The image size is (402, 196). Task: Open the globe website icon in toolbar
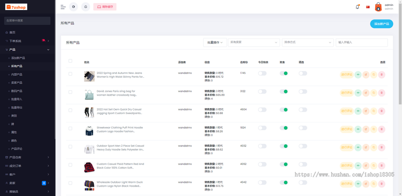(73, 7)
